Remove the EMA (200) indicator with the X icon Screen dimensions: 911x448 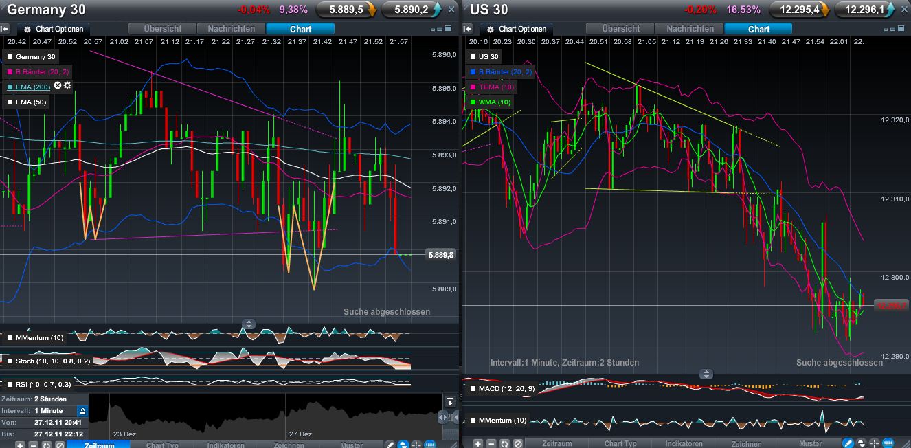point(58,85)
